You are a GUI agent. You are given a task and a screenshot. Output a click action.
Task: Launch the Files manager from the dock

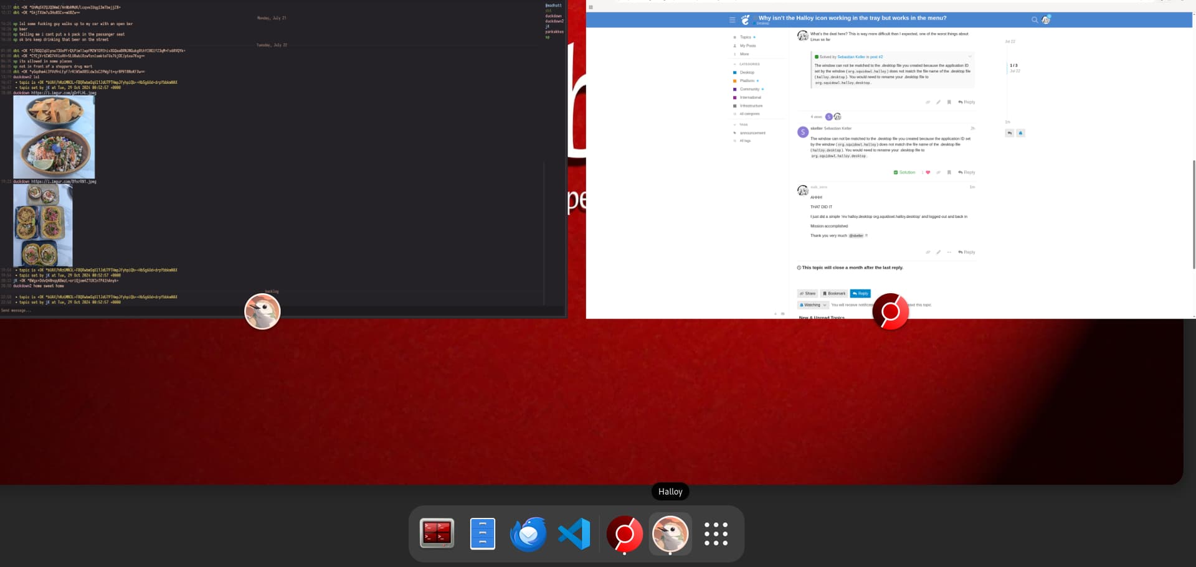(483, 533)
